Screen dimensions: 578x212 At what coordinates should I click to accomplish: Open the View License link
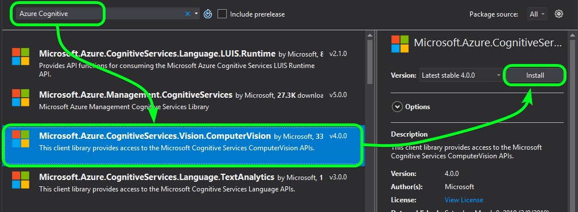[464, 200]
